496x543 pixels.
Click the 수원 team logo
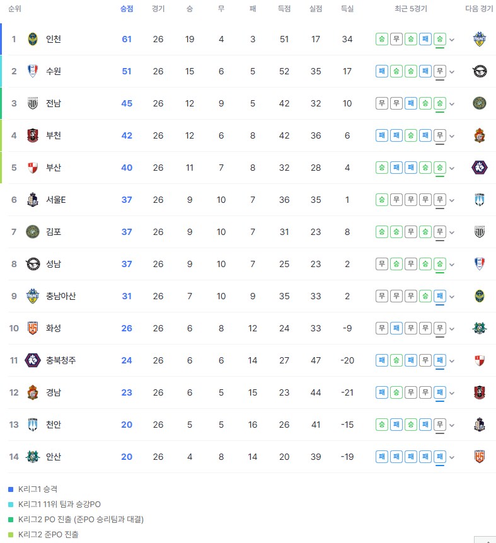(33, 71)
